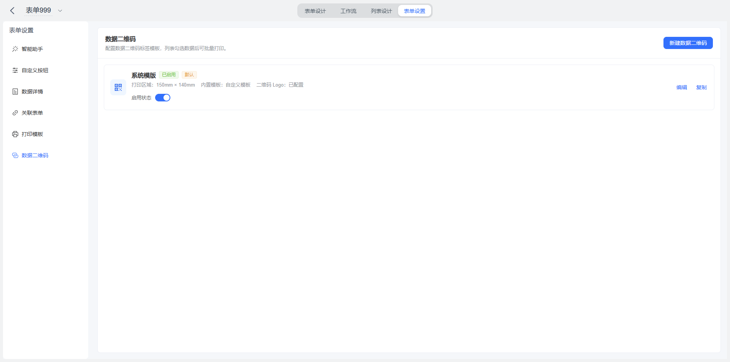The height and width of the screenshot is (362, 730).
Task: Open the 列表设计 tab
Action: [x=381, y=11]
